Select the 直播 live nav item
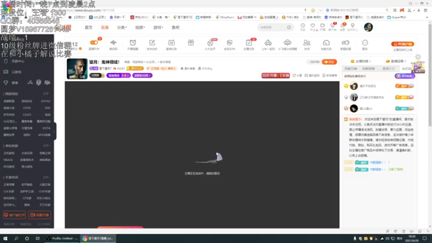432x243 pixels. 105,28
